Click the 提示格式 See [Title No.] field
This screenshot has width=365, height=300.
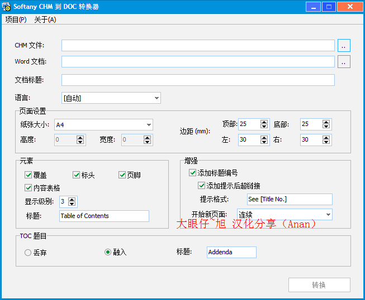coord(290,199)
